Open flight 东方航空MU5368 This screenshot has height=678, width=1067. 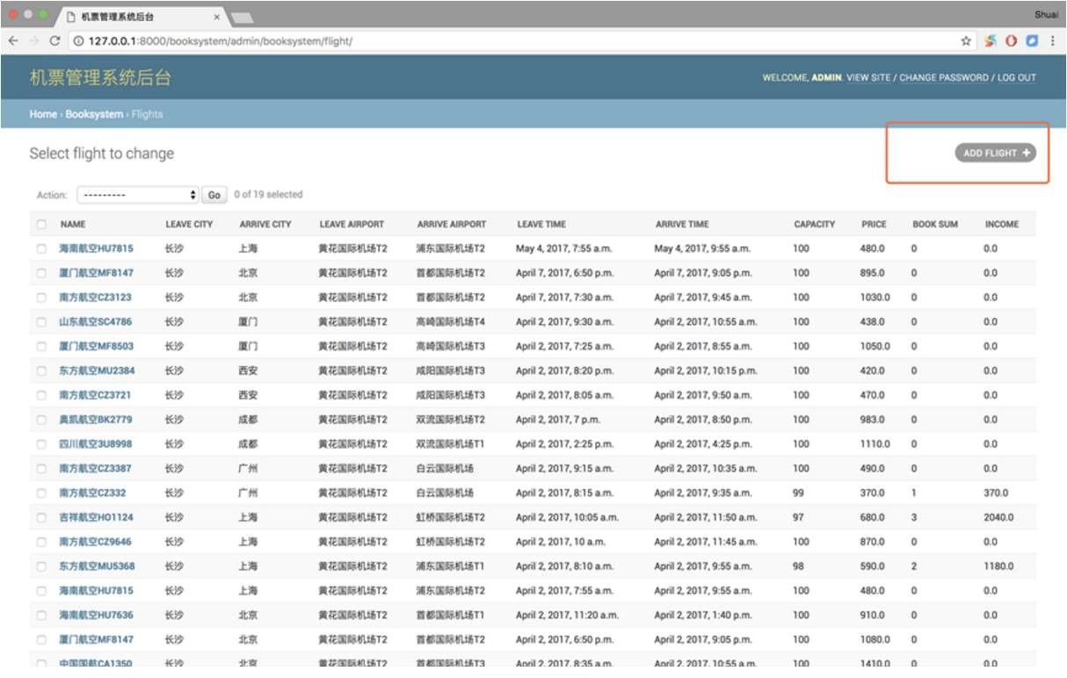97,566
